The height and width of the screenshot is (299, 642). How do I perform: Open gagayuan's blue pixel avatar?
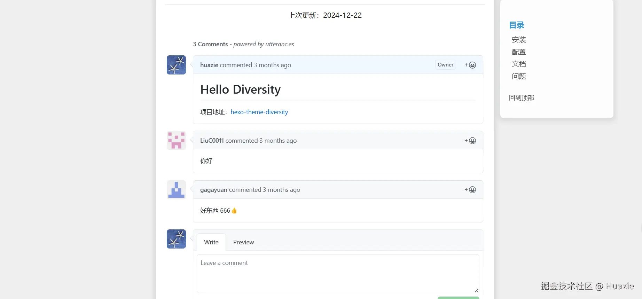click(x=176, y=190)
